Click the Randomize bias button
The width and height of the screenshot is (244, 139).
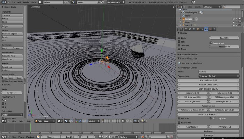click(208, 106)
